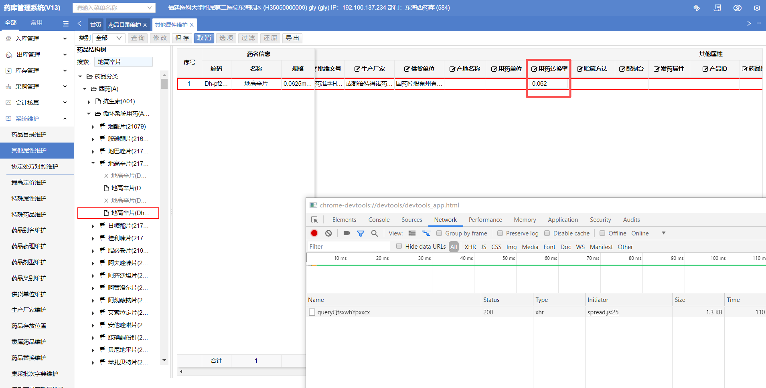766x388 pixels.
Task: Click the 用药转换率 cell showing 0.062
Action: pos(549,84)
